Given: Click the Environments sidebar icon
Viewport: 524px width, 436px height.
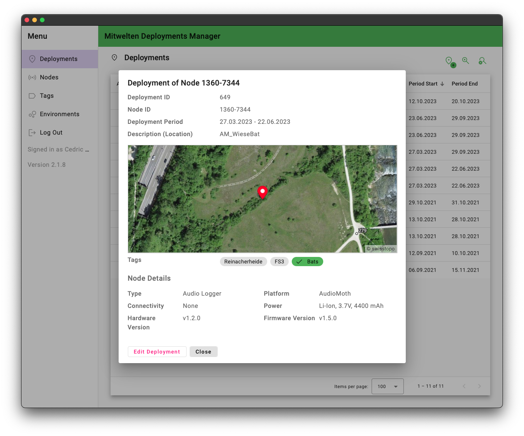Looking at the screenshot, I should (32, 114).
